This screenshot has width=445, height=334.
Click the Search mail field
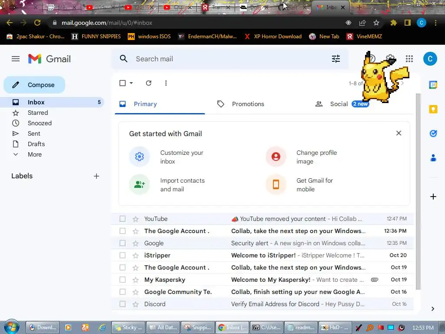230,59
